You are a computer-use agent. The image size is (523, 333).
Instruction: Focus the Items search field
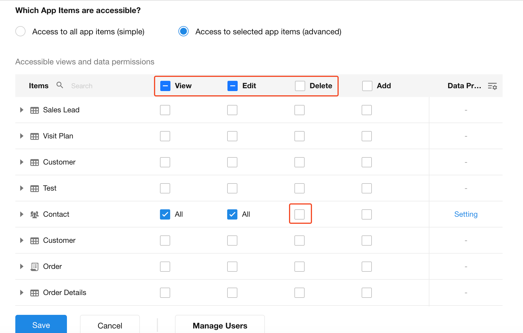108,86
